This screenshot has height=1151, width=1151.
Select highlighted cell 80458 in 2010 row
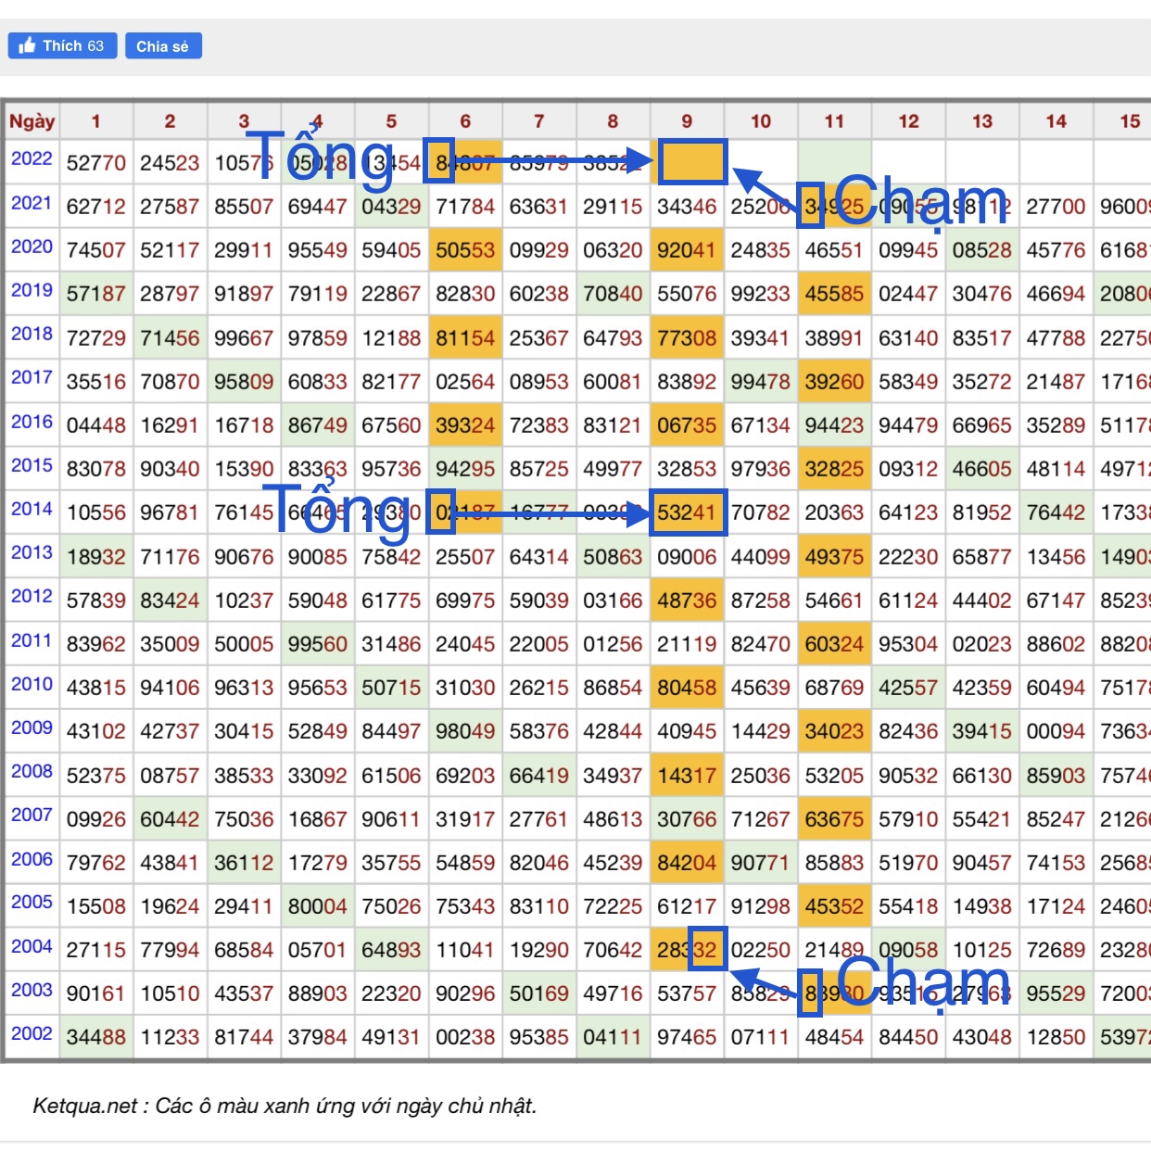point(687,688)
